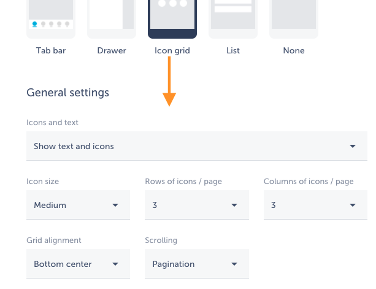
Task: Click the Show text and icons arrow
Action: tap(353, 146)
